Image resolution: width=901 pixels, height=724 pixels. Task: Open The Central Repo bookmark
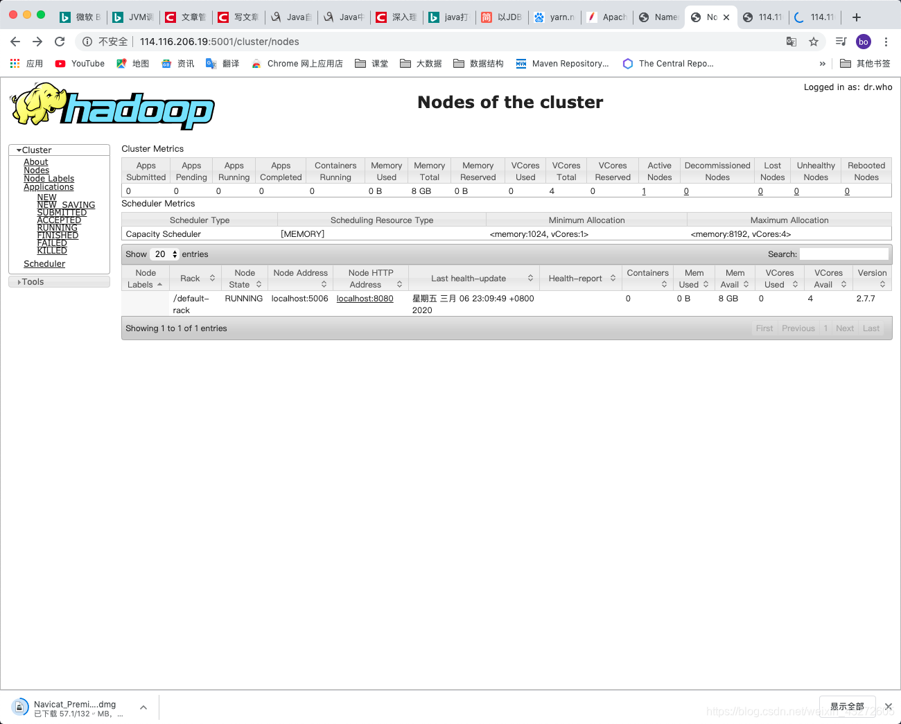pos(668,63)
